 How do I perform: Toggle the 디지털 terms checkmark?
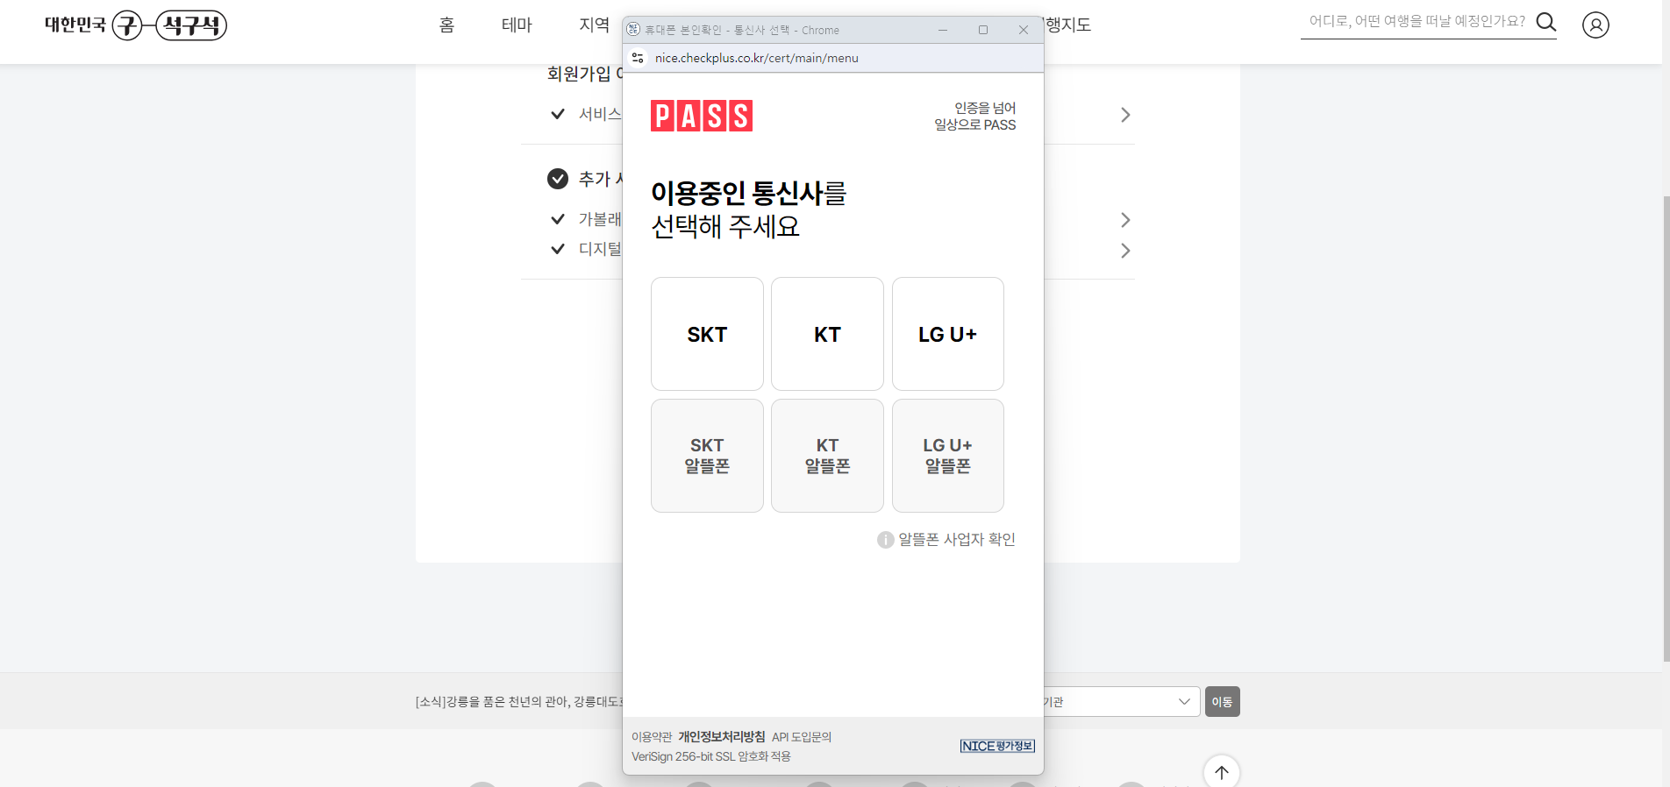pos(558,249)
